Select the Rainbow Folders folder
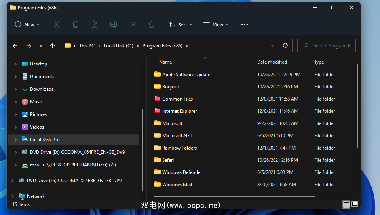The width and height of the screenshot is (380, 215). [x=179, y=148]
